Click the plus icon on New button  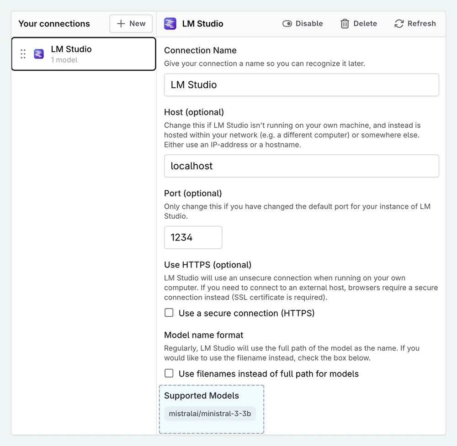[121, 24]
